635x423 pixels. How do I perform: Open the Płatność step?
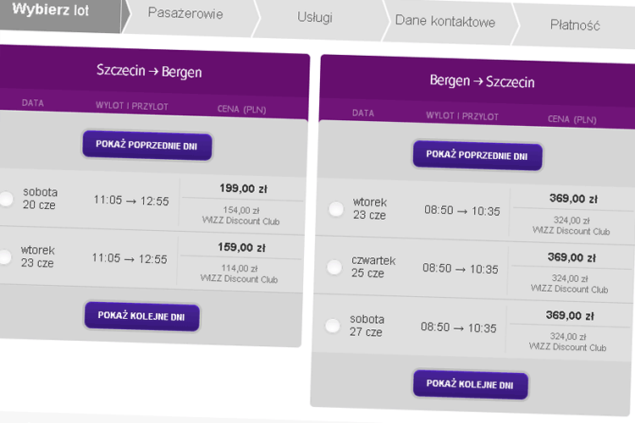pos(575,25)
